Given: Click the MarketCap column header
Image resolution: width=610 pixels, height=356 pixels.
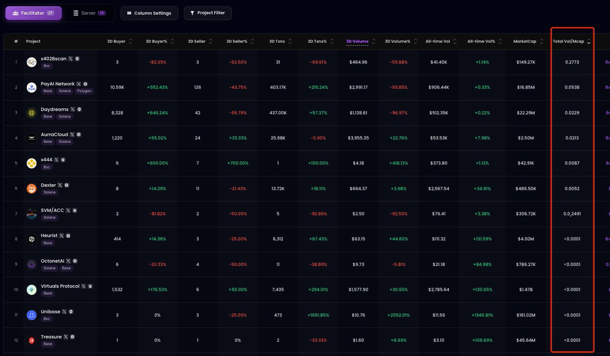Looking at the screenshot, I should 525,42.
